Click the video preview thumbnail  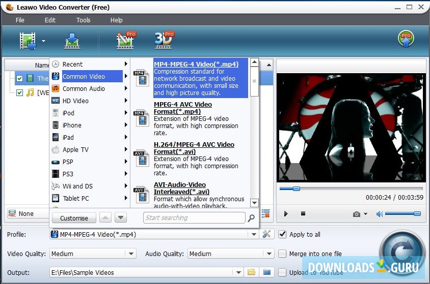click(x=351, y=128)
